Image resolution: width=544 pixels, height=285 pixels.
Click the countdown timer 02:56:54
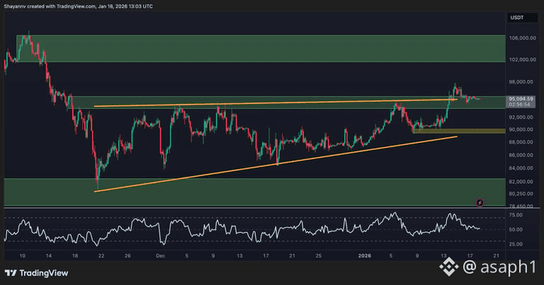pos(519,105)
